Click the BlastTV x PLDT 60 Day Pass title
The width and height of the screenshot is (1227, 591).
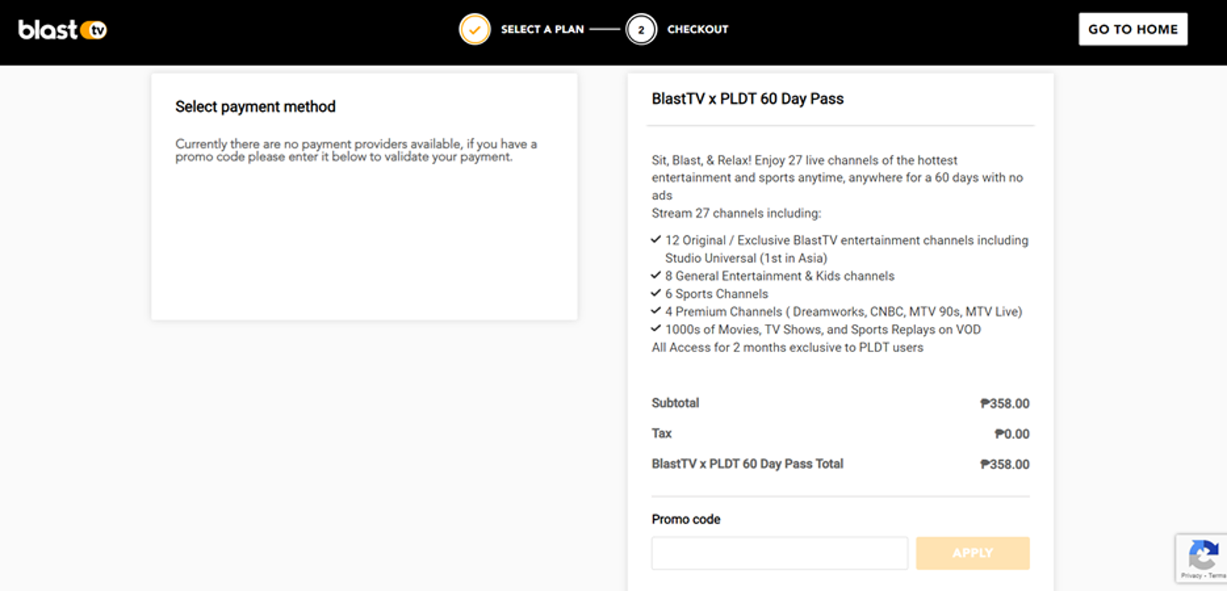tap(747, 99)
